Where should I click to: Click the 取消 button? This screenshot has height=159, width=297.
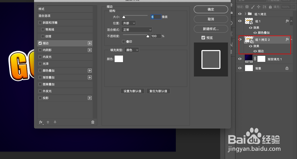[211, 19]
